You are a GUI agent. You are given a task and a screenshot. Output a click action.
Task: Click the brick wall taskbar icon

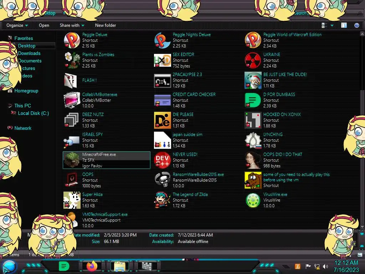[x=147, y=266]
